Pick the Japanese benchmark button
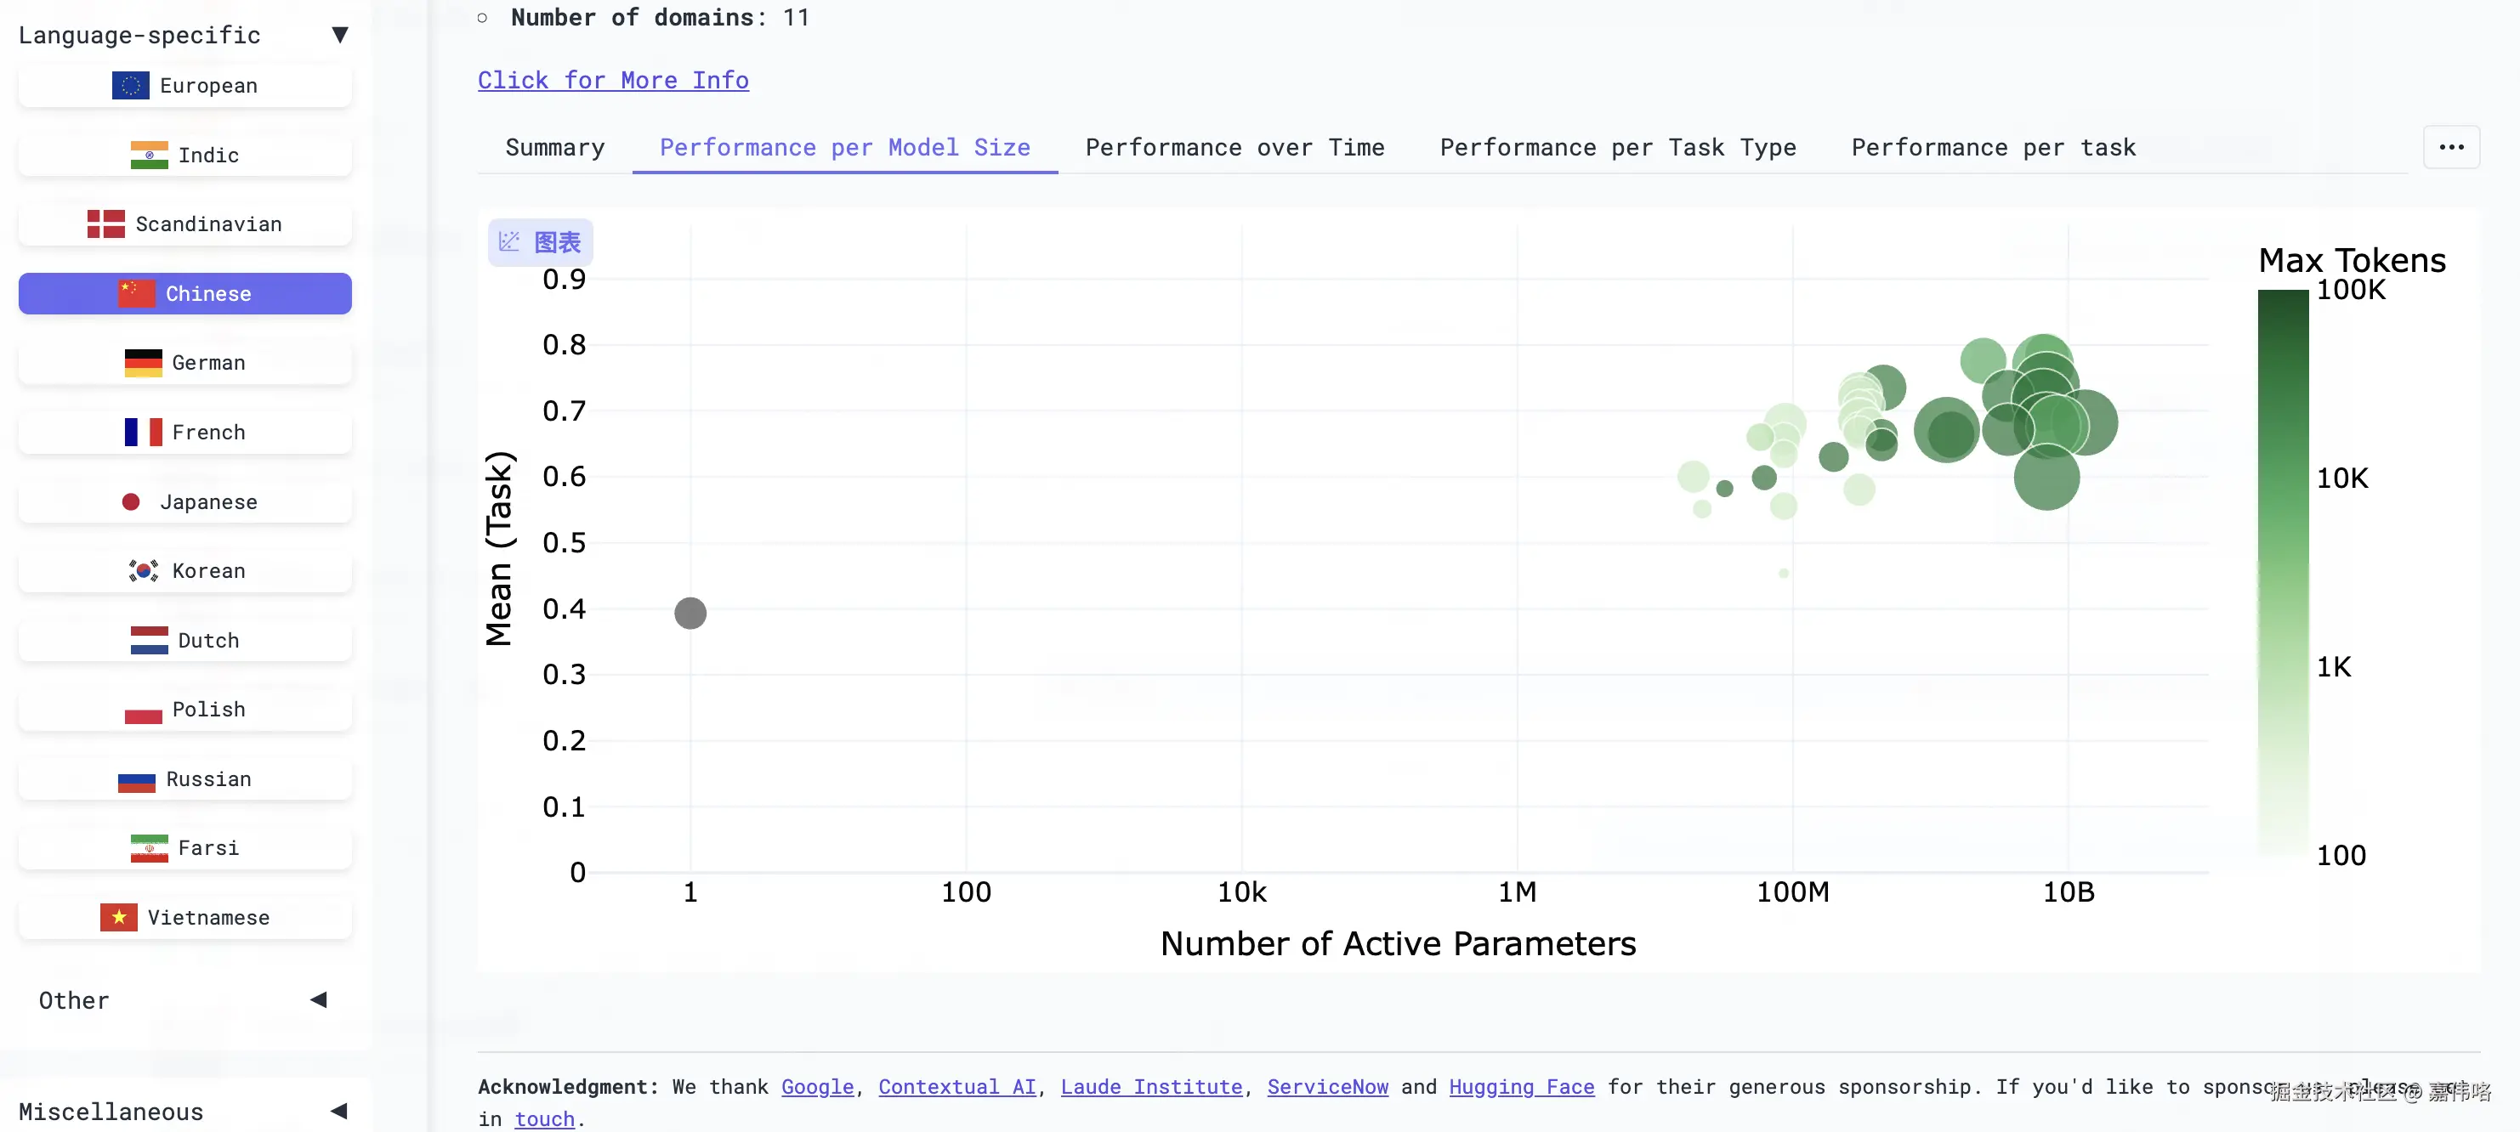The image size is (2520, 1132). (184, 501)
